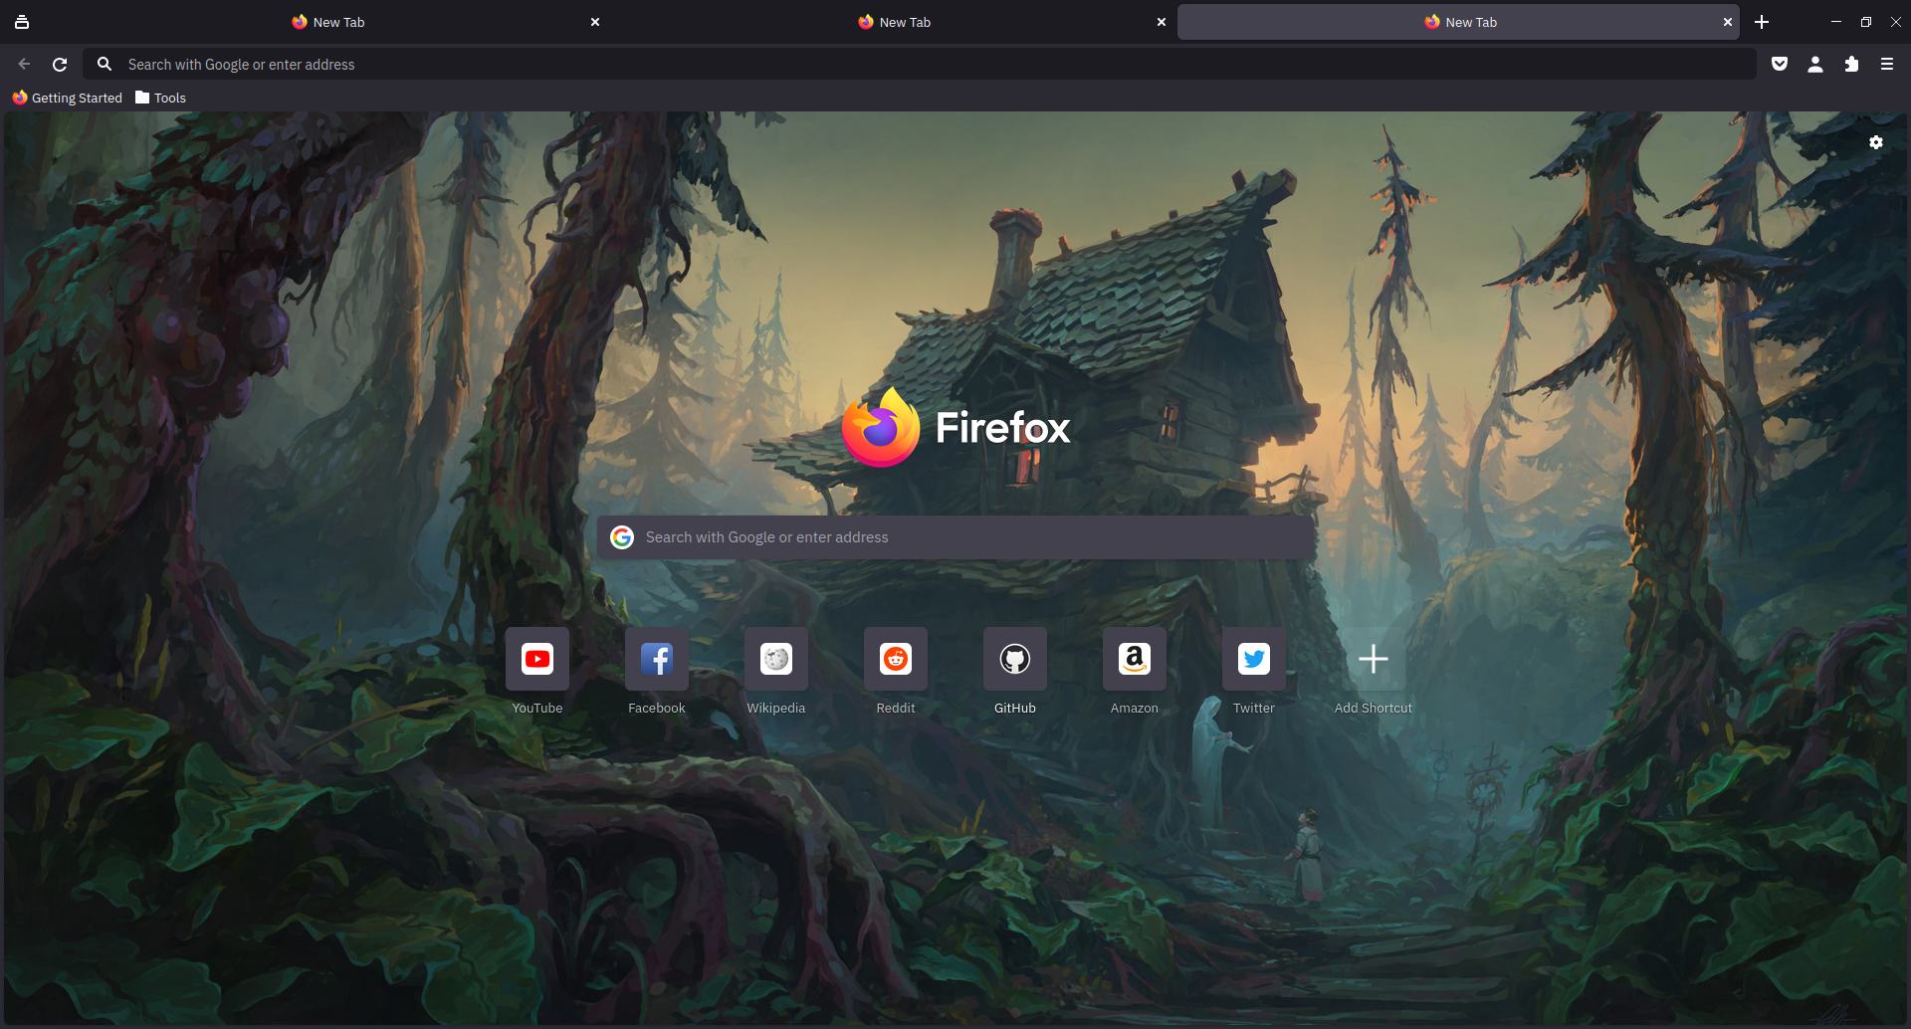This screenshot has height=1029, width=1911.
Task: Close the Firefox window
Action: pos(1896,22)
